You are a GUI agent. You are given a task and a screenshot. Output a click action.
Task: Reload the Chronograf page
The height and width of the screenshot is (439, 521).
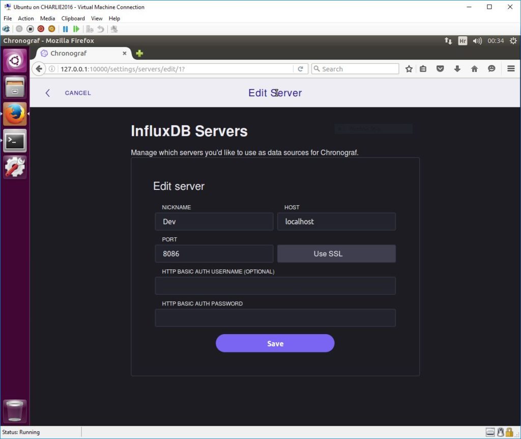300,68
